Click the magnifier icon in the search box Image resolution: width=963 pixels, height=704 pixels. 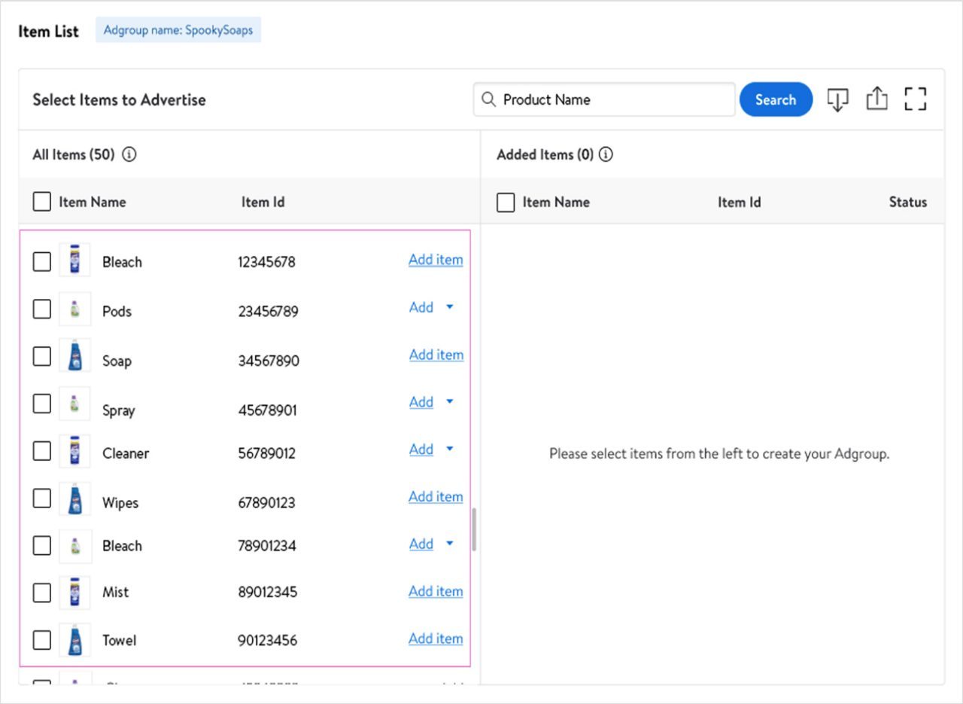click(489, 99)
